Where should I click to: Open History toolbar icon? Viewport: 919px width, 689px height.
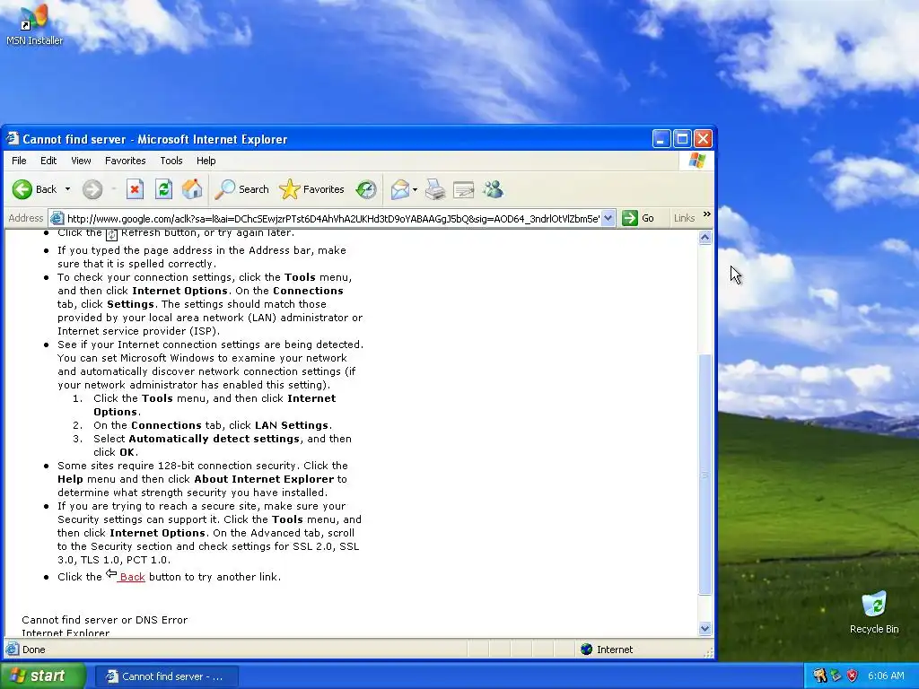366,189
